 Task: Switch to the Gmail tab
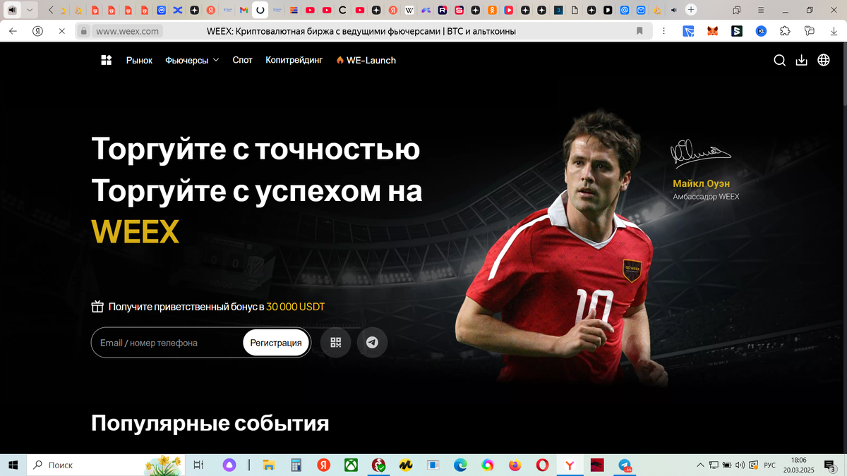[244, 10]
